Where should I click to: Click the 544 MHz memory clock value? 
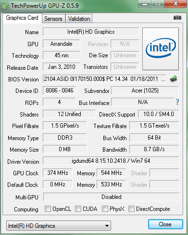(x=112, y=173)
